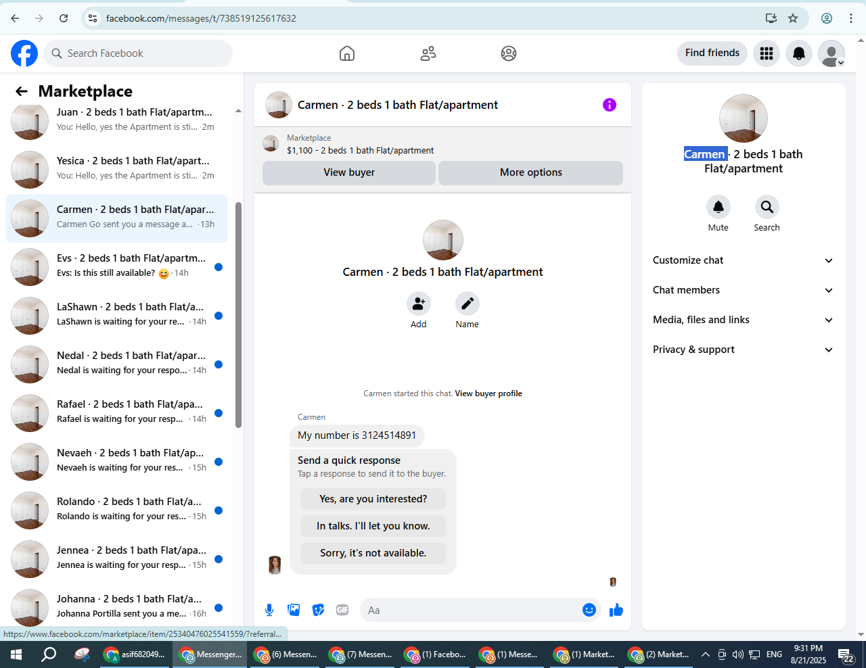
Task: Open the Home feed icon
Action: coord(347,53)
